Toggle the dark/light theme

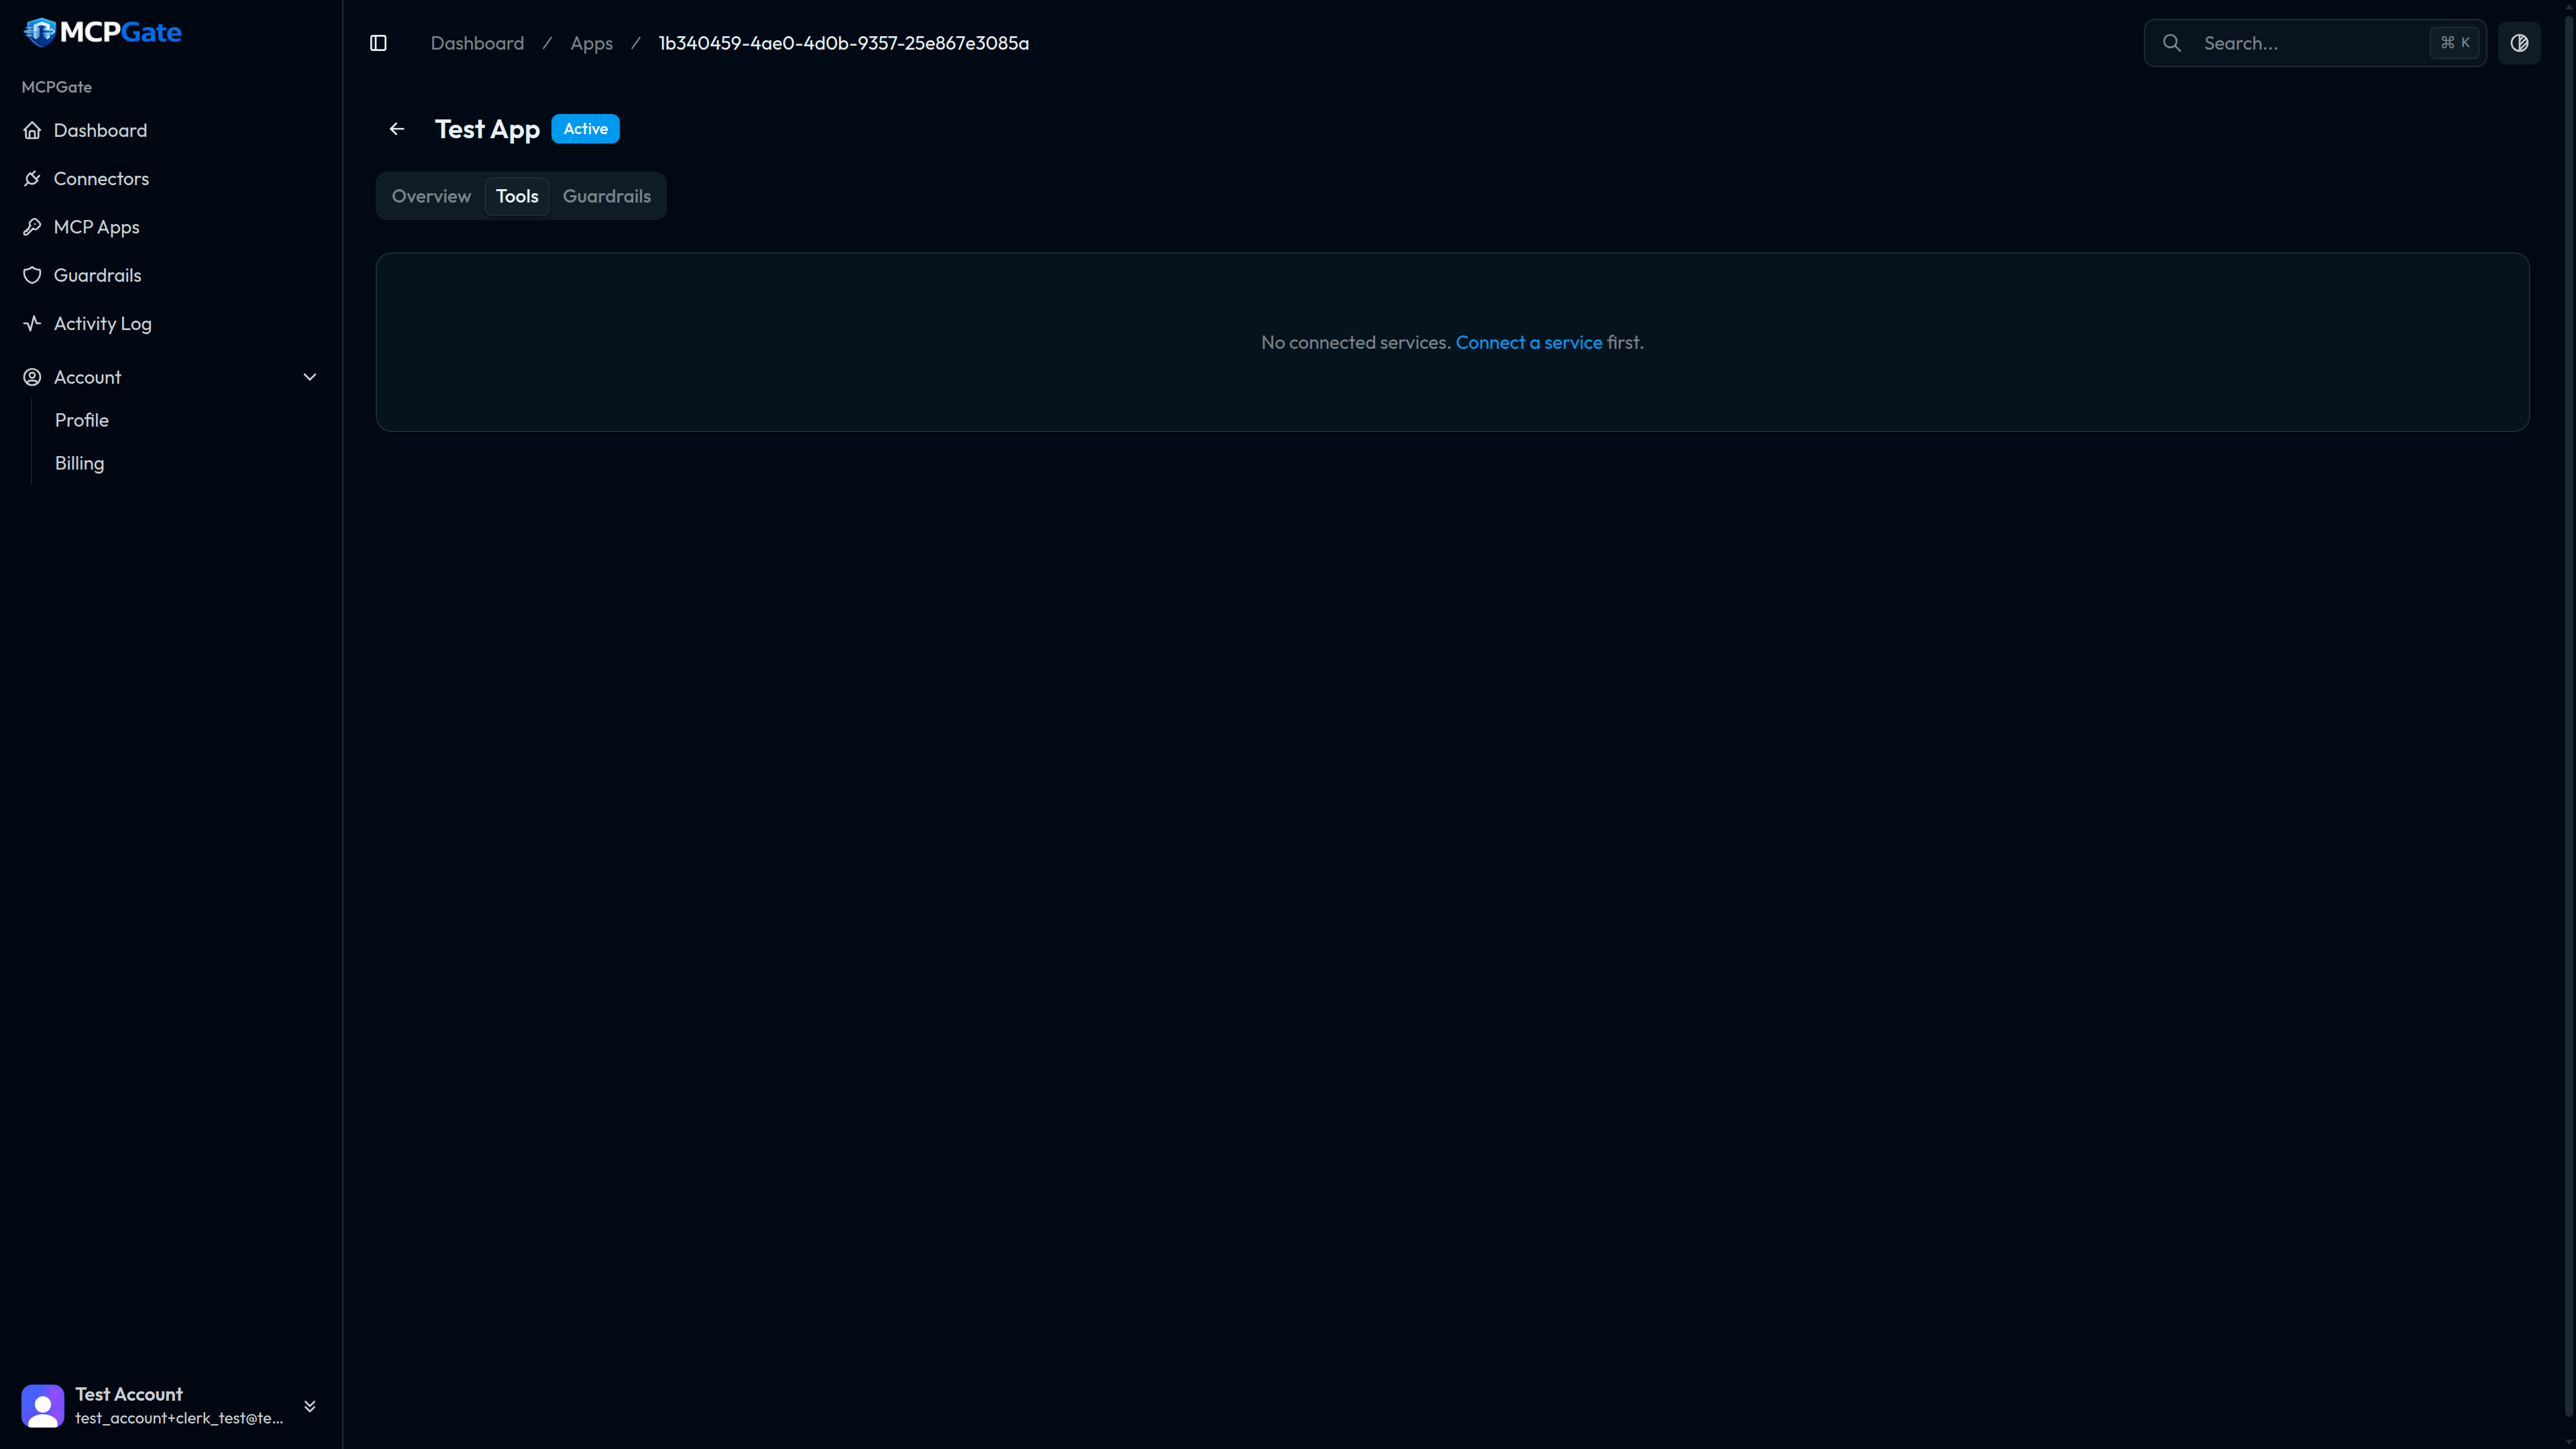2519,43
